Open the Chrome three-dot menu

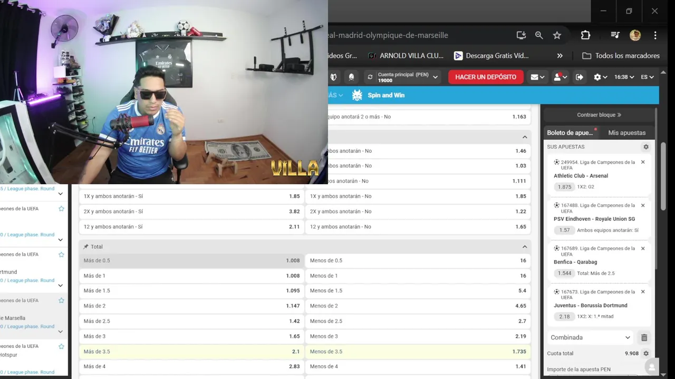(x=655, y=35)
